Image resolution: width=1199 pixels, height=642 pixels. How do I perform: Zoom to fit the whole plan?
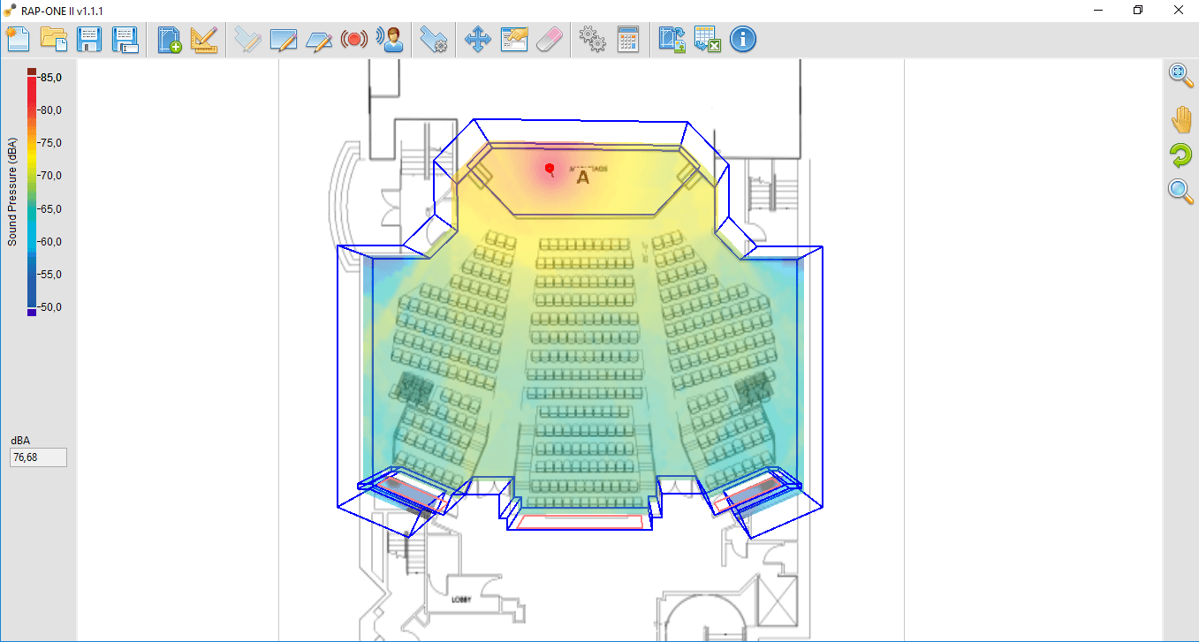tap(1180, 75)
